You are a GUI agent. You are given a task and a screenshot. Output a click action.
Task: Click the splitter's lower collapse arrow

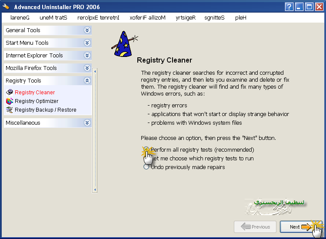click(95, 189)
